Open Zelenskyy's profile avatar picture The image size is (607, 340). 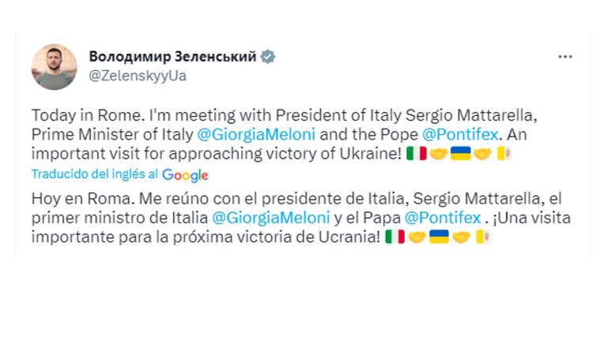click(x=55, y=67)
